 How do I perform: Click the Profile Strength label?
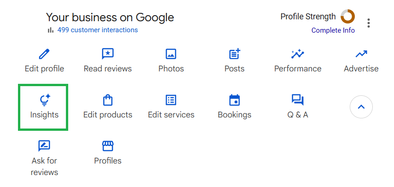pos(308,17)
